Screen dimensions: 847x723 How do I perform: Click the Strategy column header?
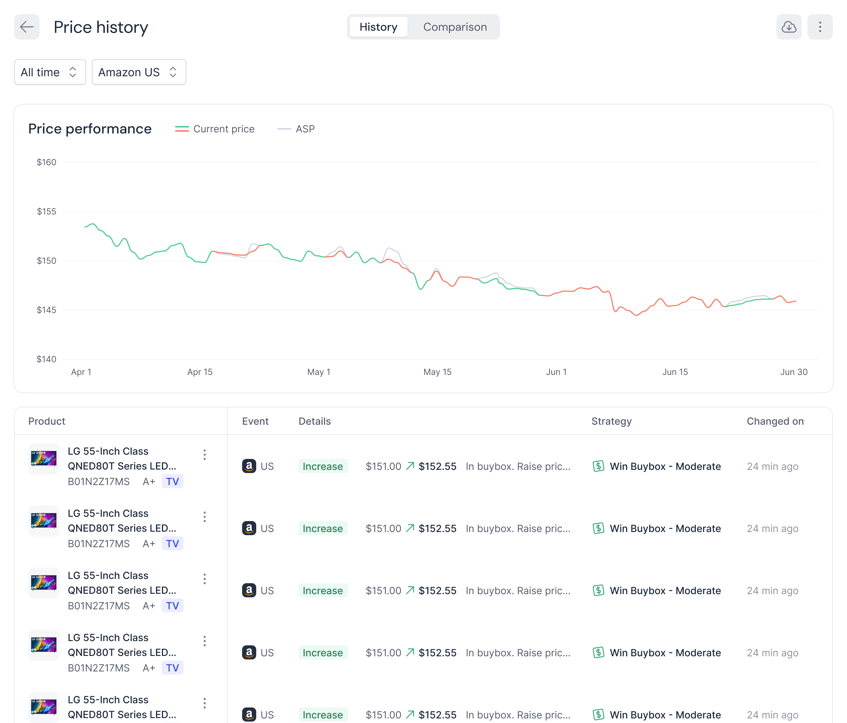pos(611,421)
